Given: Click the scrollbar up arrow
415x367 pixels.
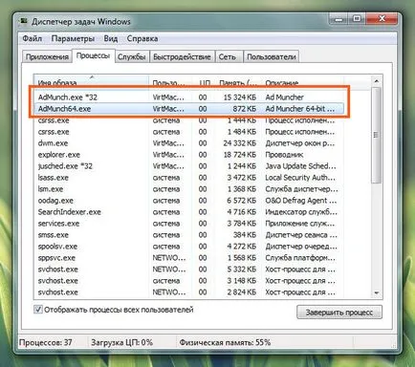Looking at the screenshot, I should [x=376, y=81].
